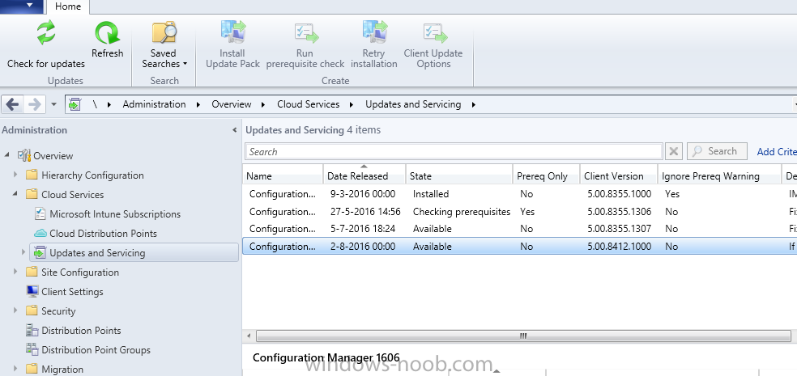This screenshot has width=797, height=376.
Task: Expand the Migration tree node
Action: [x=15, y=369]
